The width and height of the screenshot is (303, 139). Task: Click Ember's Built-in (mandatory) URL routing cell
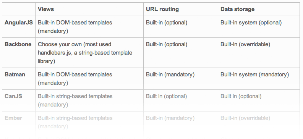tap(181, 122)
